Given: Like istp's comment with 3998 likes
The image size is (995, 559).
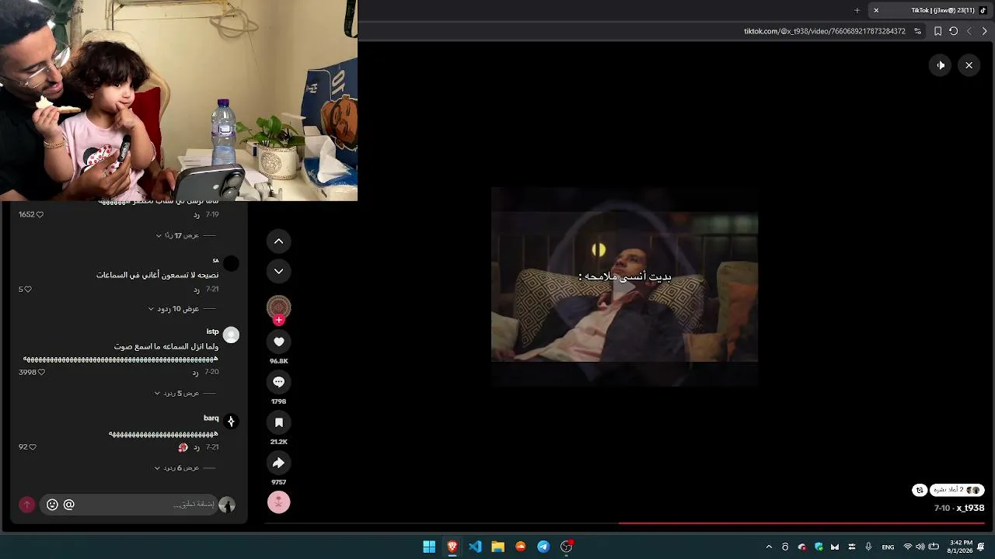Looking at the screenshot, I should [41, 373].
